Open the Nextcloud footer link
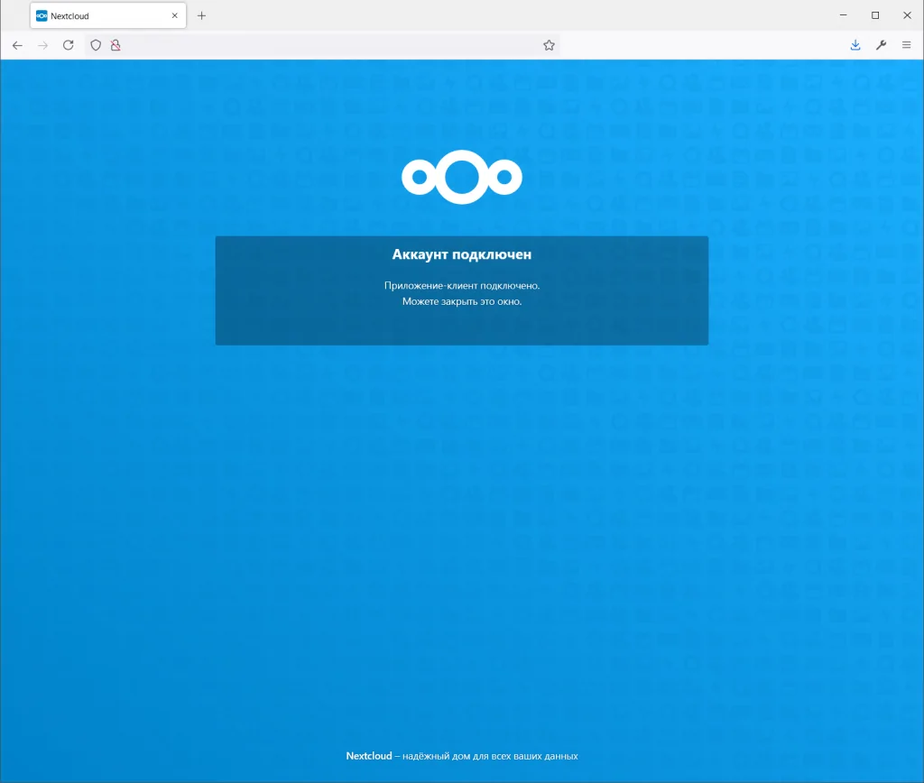Viewport: 924px width, 783px height. pos(369,756)
